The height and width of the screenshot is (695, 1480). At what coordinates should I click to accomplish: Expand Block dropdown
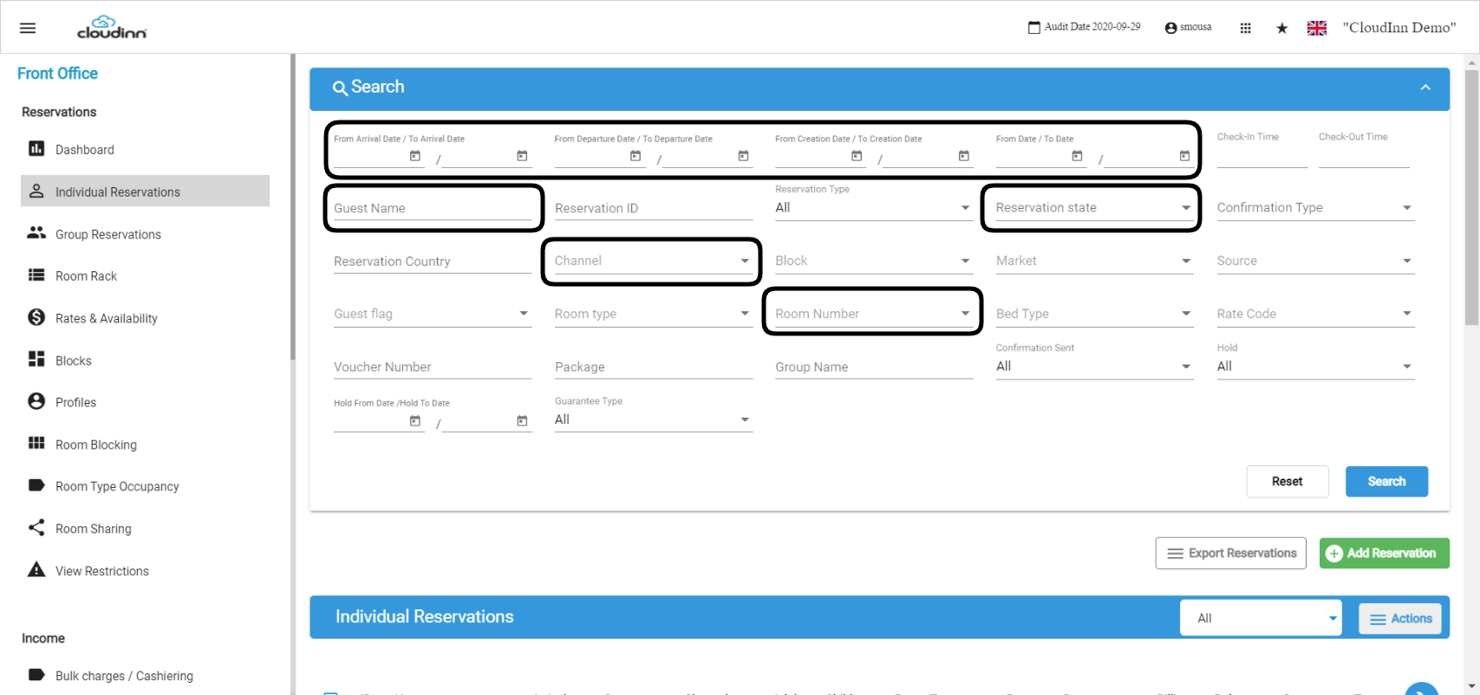coord(874,261)
